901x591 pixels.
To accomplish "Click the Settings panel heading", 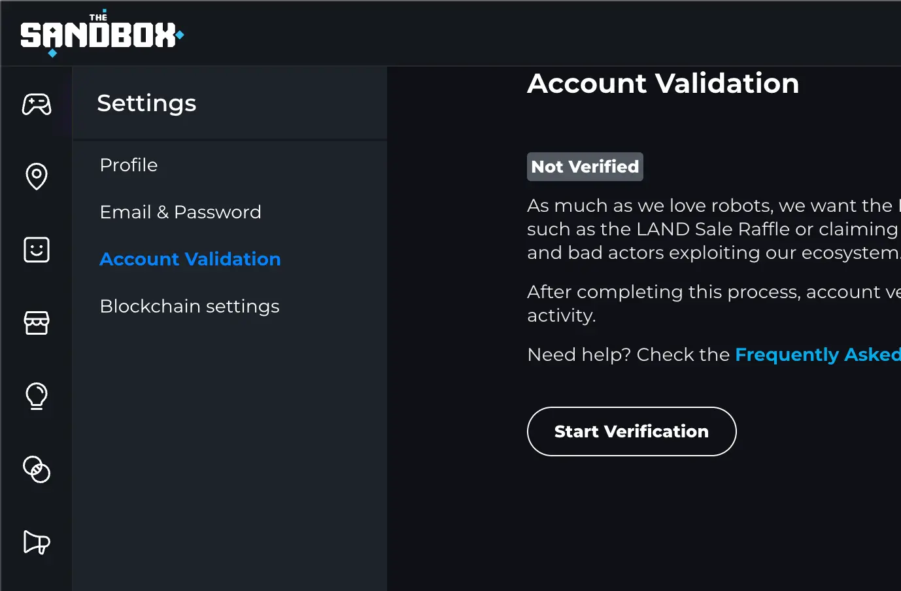I will (146, 103).
